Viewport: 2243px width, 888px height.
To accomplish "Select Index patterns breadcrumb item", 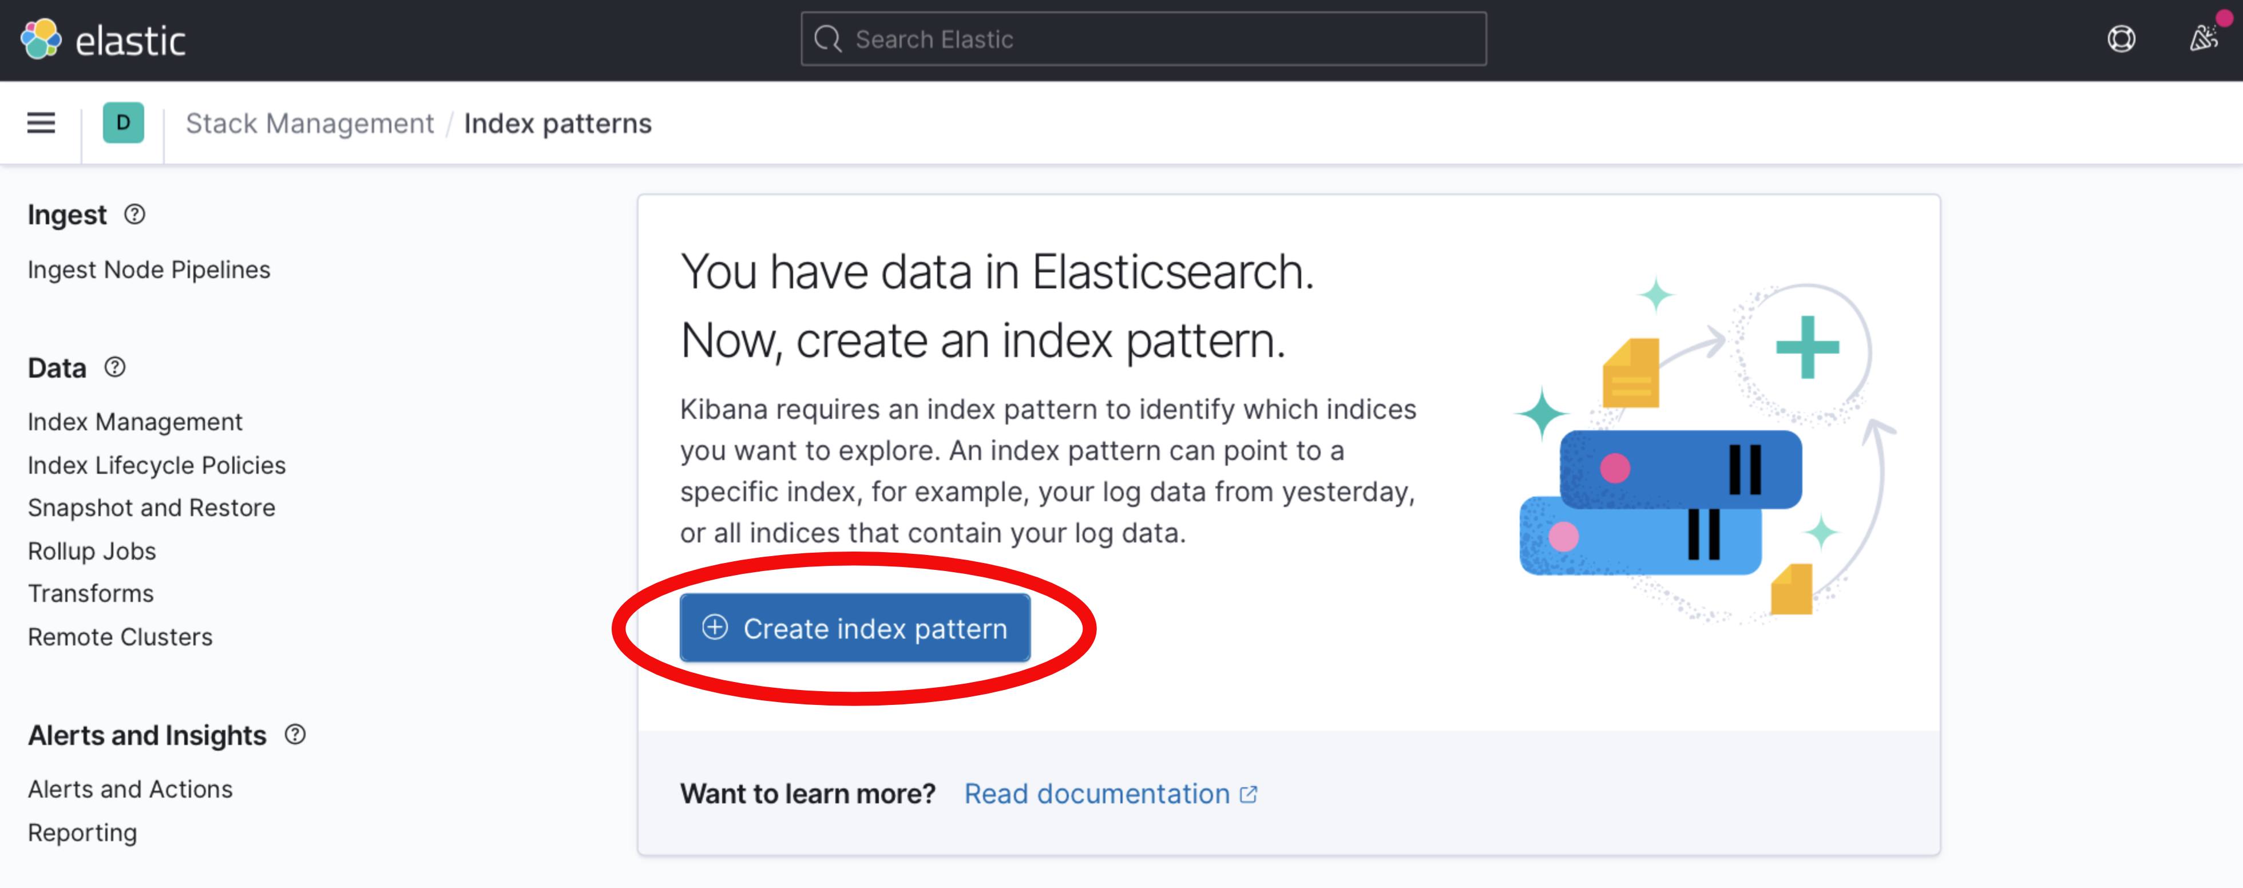I will (x=558, y=123).
